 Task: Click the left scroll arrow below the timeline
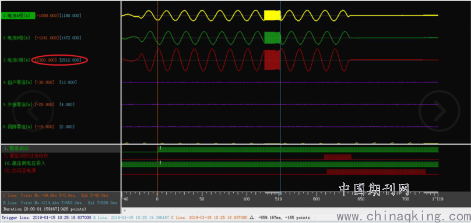[125, 210]
